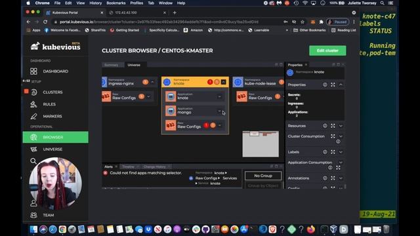This screenshot has width=420, height=236.
Task: Open a new Chrome tab
Action: pyautogui.click(x=175, y=12)
